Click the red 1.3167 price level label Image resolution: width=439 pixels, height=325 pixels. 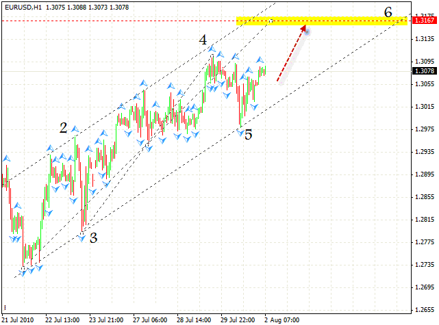pos(425,21)
